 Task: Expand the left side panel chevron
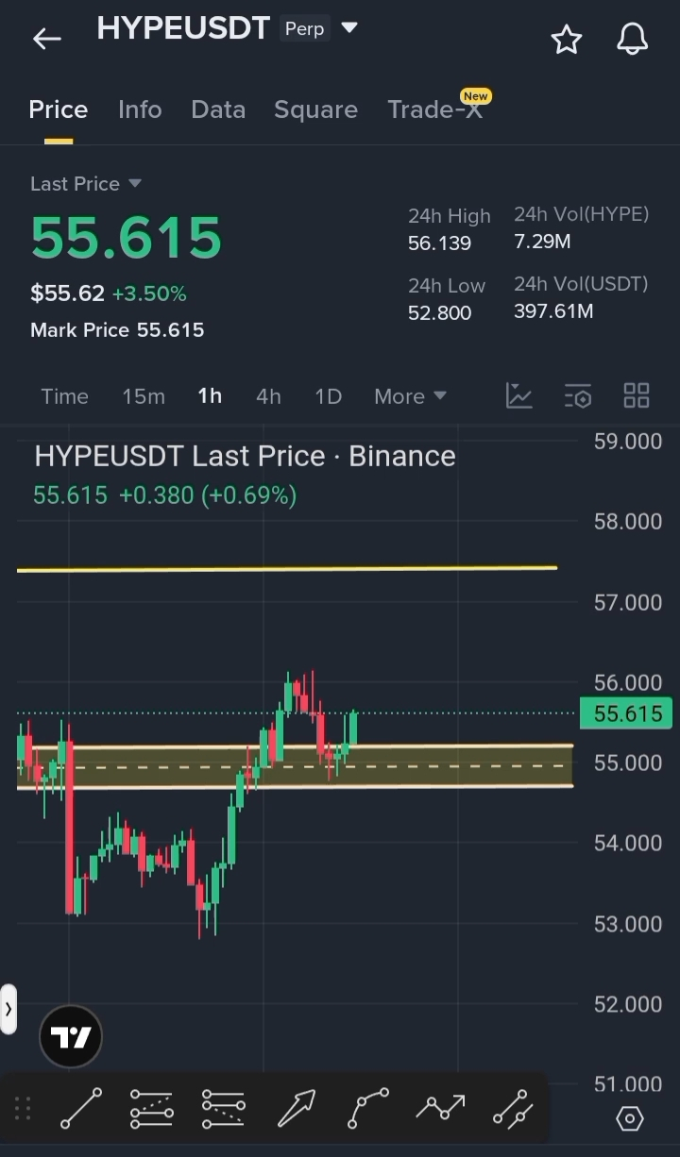click(8, 1009)
